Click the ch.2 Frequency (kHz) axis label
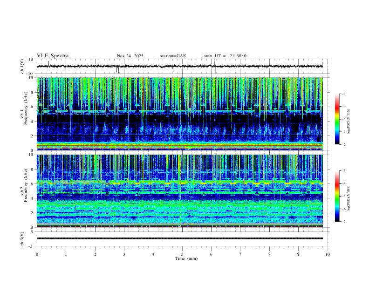369x285 pixels. 24,185
